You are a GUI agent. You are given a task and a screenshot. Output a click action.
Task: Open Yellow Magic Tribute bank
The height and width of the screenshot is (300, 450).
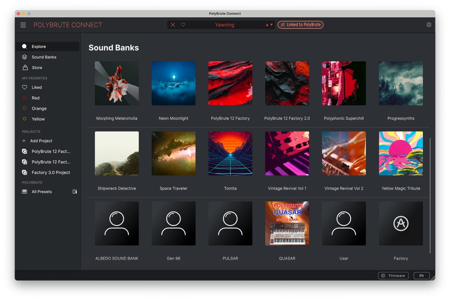(401, 154)
